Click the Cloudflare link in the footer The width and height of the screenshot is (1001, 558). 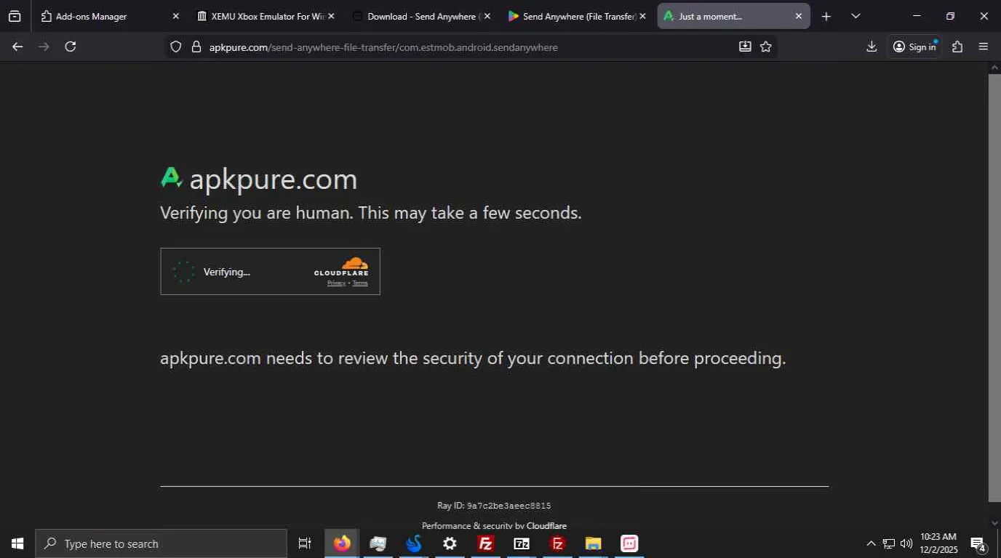[x=546, y=526]
